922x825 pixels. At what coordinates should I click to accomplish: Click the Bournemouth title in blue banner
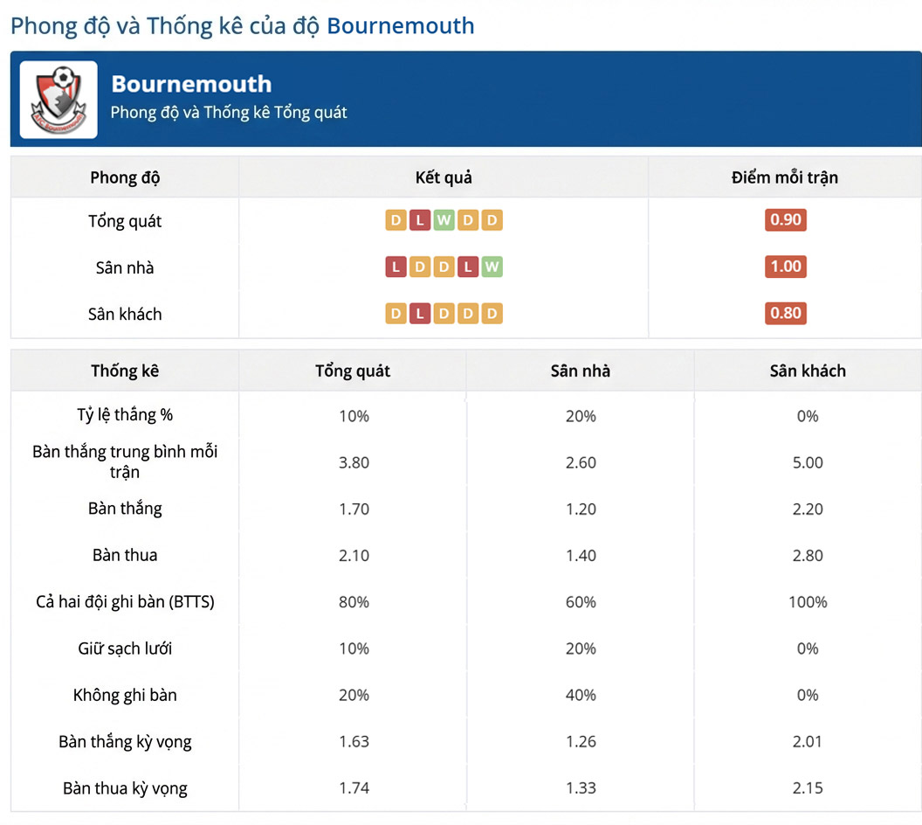[192, 84]
